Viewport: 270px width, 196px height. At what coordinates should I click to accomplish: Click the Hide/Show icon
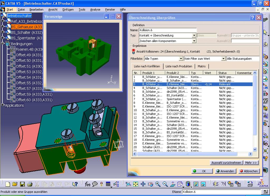point(196,184)
